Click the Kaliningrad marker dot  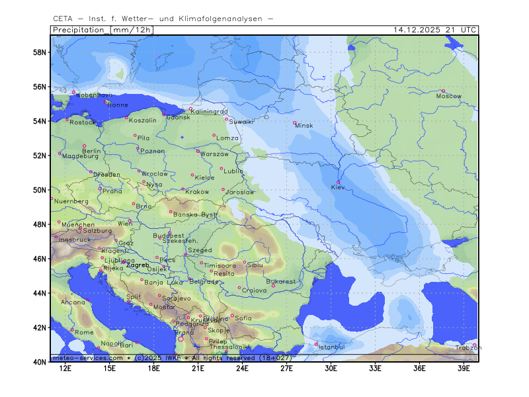(x=190, y=109)
